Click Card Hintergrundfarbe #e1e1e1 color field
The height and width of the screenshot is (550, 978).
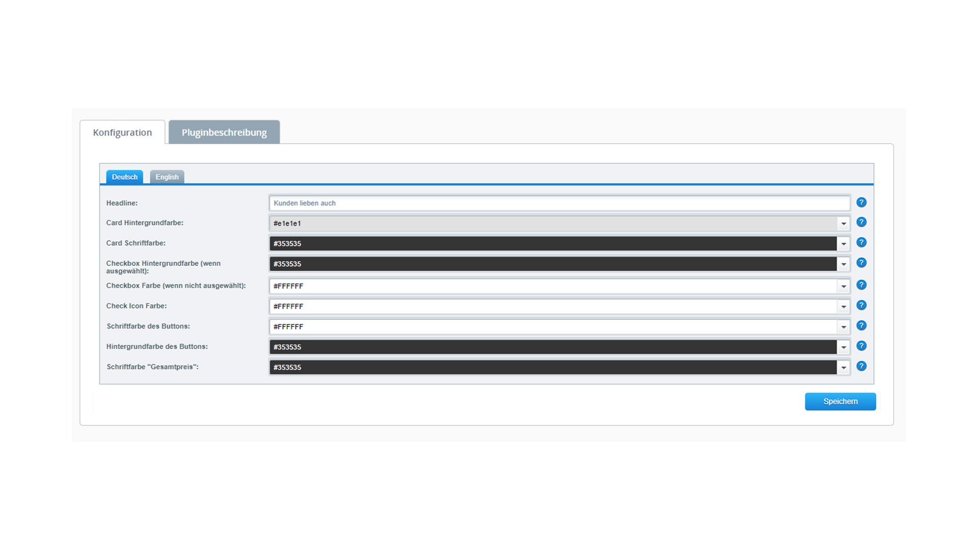(553, 224)
